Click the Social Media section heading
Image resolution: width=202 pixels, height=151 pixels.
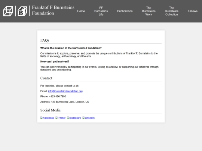point(50,110)
